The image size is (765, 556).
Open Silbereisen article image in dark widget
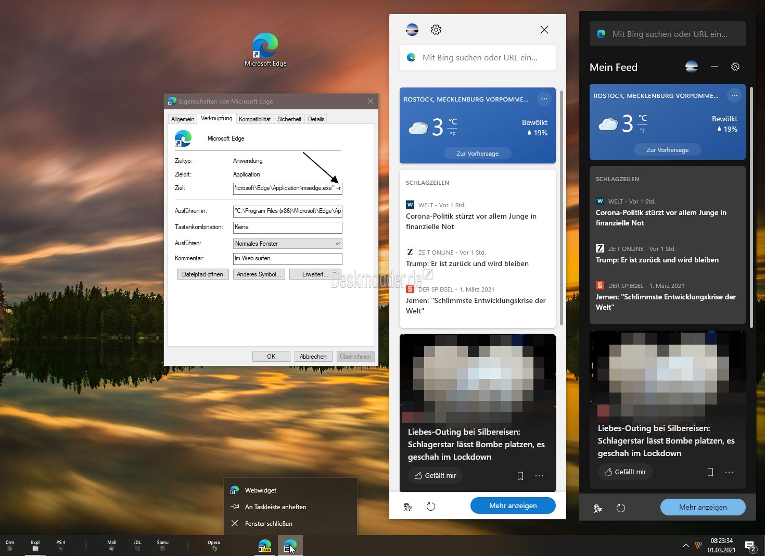point(668,375)
